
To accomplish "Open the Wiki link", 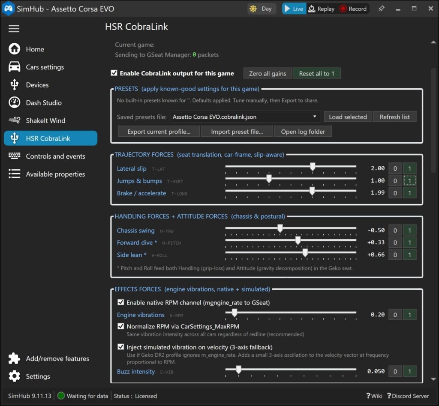I will coord(374,396).
